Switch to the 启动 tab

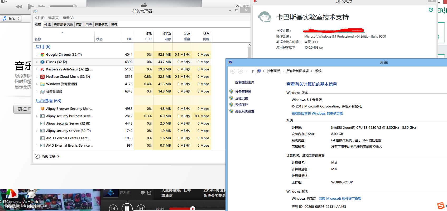pos(79,25)
